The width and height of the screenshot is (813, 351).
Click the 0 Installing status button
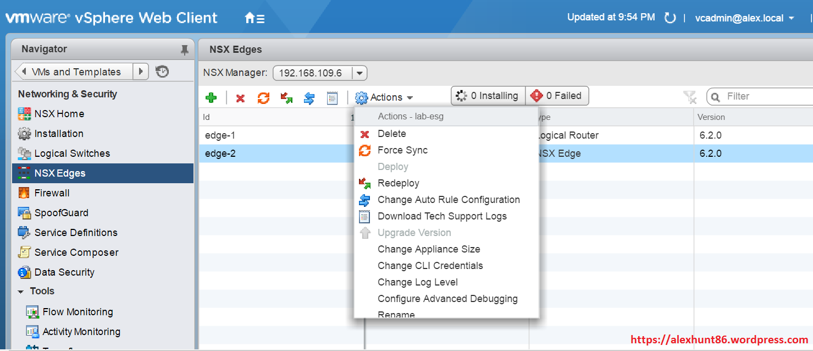point(488,96)
